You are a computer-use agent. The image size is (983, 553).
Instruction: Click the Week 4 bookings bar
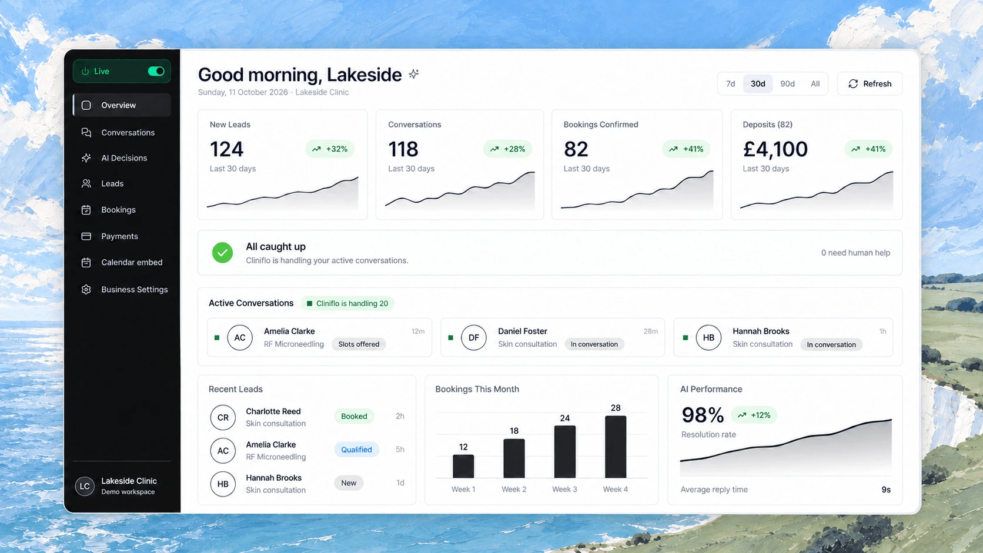coord(616,447)
